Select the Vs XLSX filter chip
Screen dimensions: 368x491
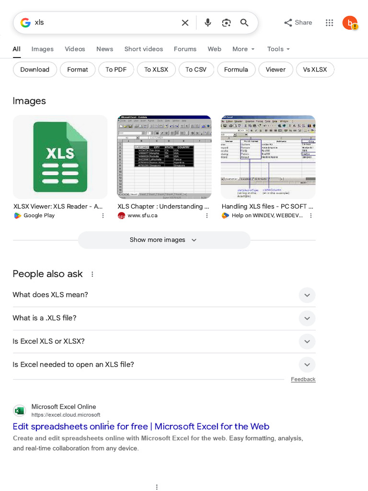coord(315,70)
